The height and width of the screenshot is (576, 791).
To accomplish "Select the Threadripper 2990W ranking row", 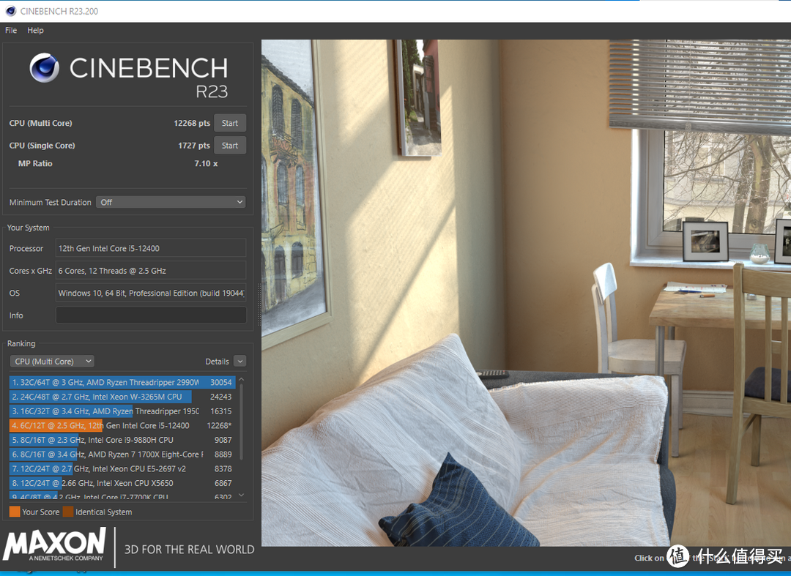I will click(122, 383).
